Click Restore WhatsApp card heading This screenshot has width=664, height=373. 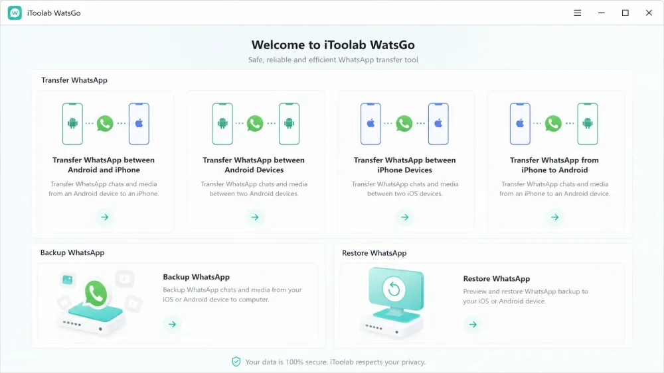coord(496,279)
